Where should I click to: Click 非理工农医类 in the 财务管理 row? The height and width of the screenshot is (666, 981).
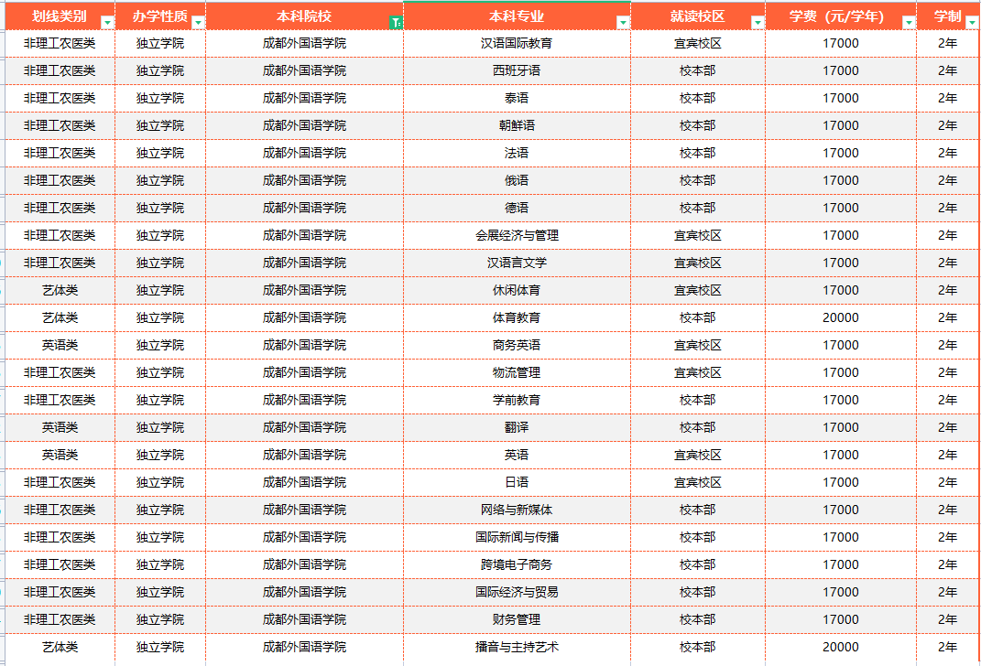(x=60, y=619)
